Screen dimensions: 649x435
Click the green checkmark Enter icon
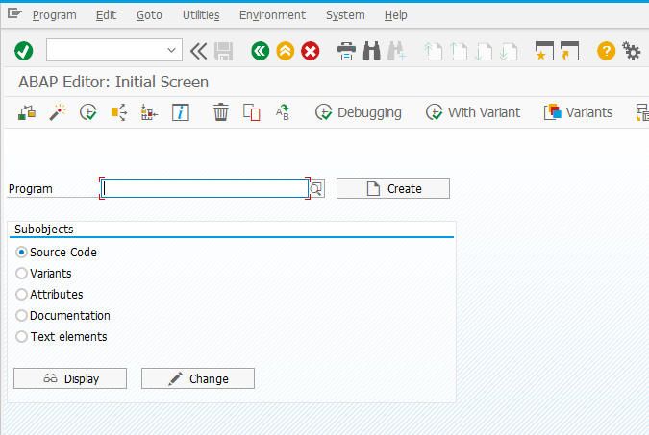click(x=24, y=51)
